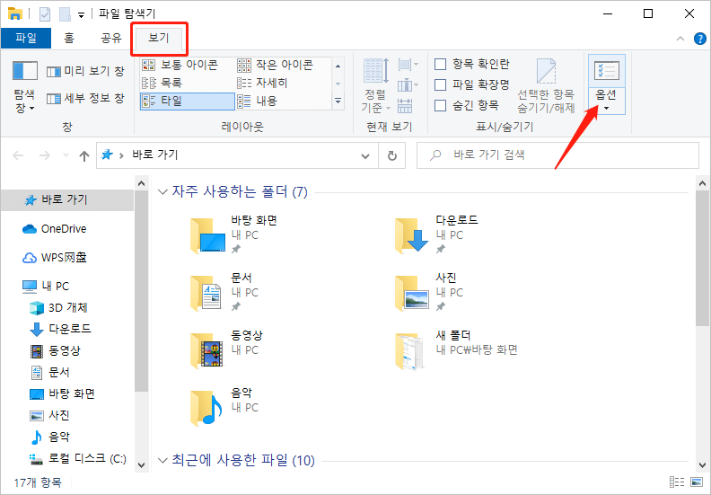Open the address bar history dropdown

click(365, 155)
